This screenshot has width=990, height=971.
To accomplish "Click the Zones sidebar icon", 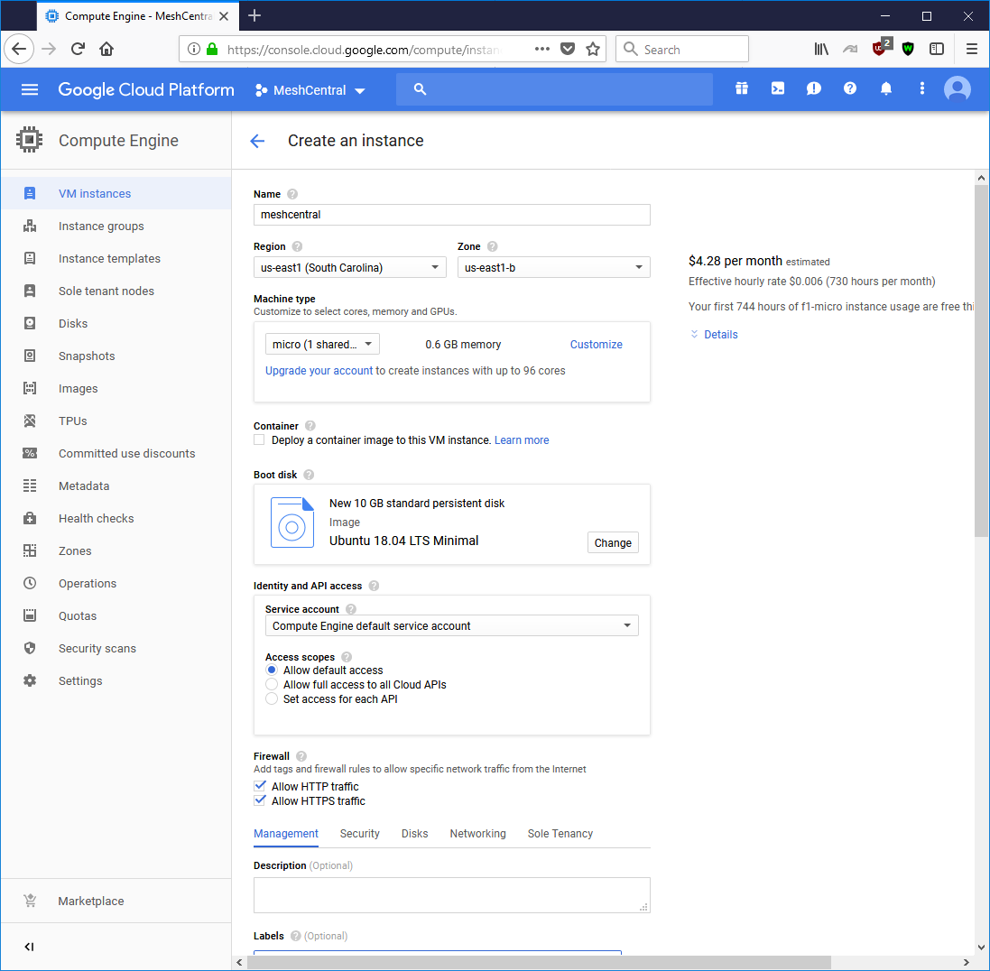I will point(30,550).
